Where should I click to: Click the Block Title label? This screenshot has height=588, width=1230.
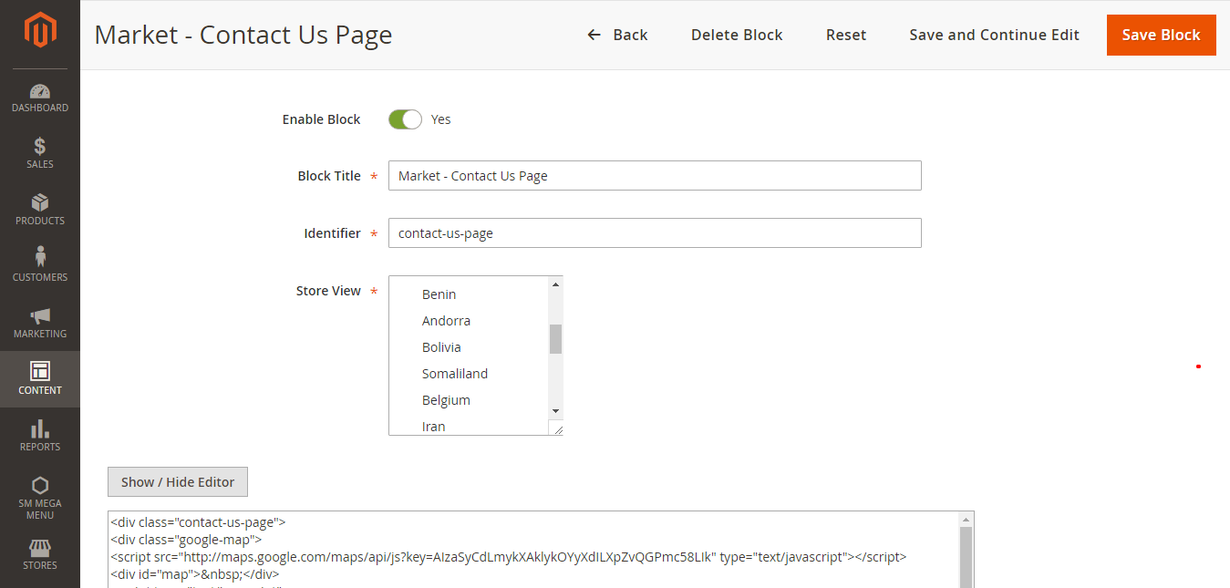coord(329,176)
